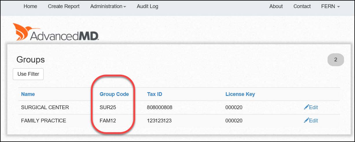Open Create Report in navigation
This screenshot has width=355, height=142.
click(x=64, y=6)
